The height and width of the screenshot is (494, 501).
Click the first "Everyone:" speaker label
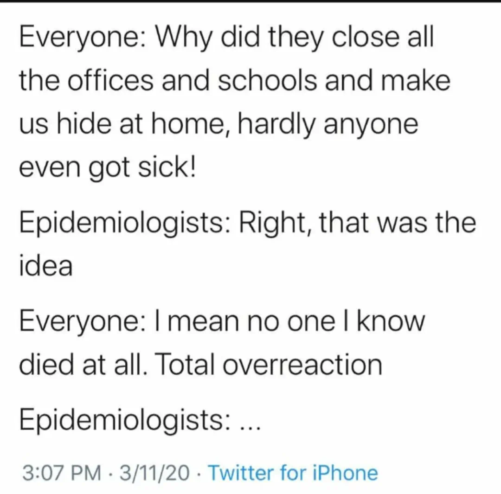pos(82,38)
